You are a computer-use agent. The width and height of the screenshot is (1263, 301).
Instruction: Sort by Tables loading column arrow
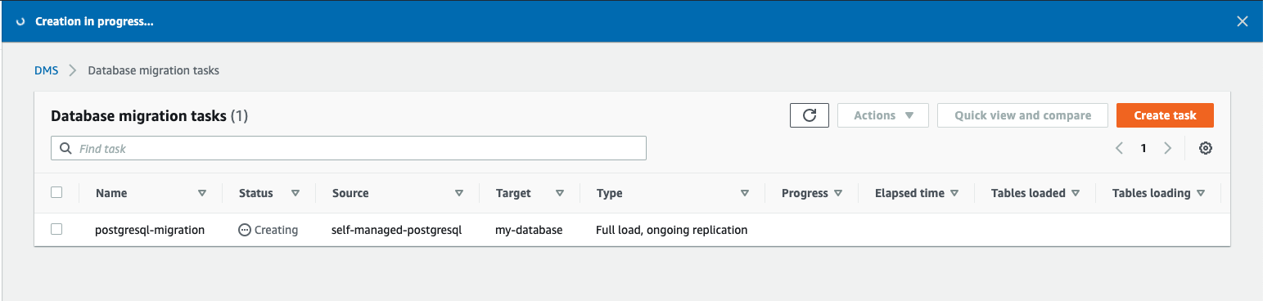coord(1201,194)
